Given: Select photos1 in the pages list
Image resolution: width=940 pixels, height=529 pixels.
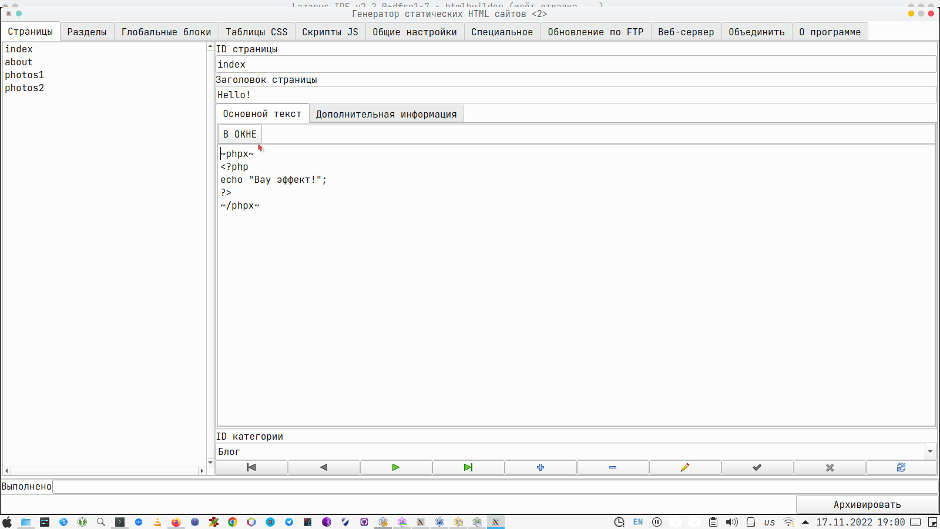Looking at the screenshot, I should pyautogui.click(x=25, y=75).
